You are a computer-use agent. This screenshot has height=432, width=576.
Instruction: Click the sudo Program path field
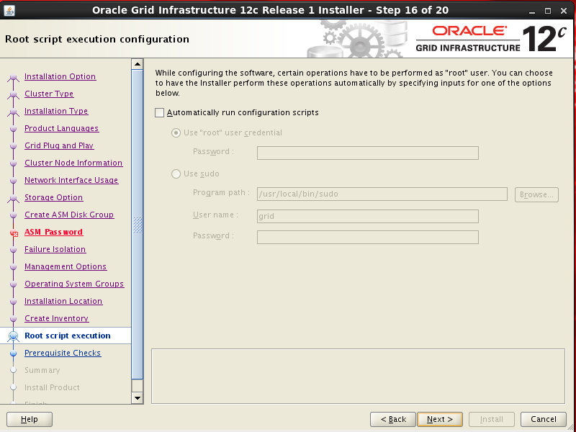(x=382, y=194)
